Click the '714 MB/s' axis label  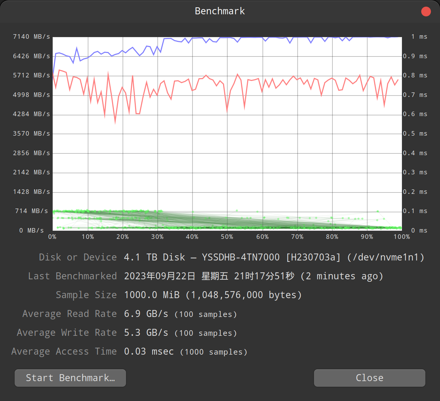click(x=31, y=211)
